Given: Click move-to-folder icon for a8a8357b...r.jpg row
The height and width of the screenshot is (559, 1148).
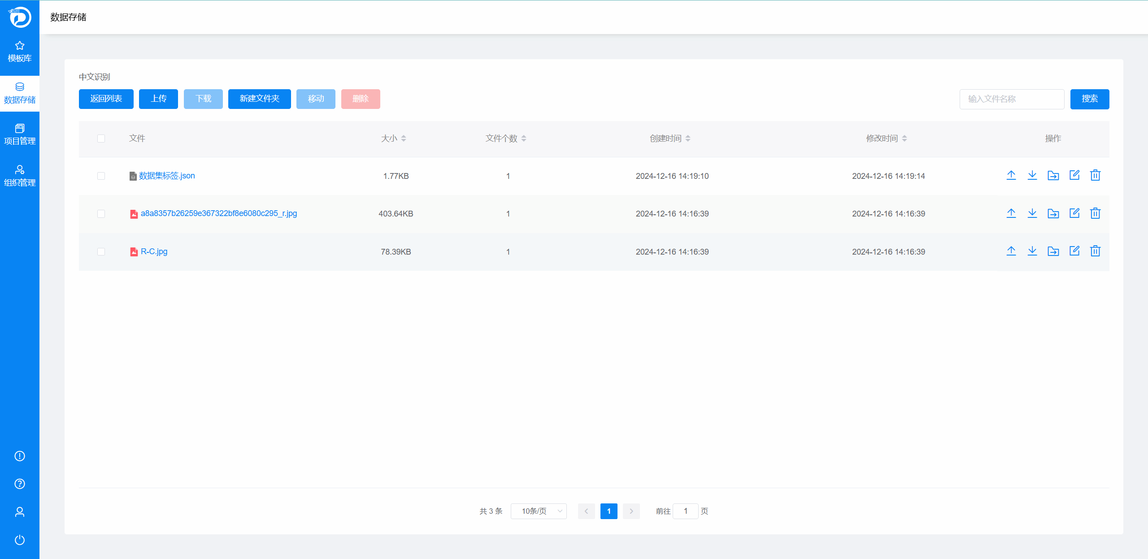Looking at the screenshot, I should (x=1053, y=213).
